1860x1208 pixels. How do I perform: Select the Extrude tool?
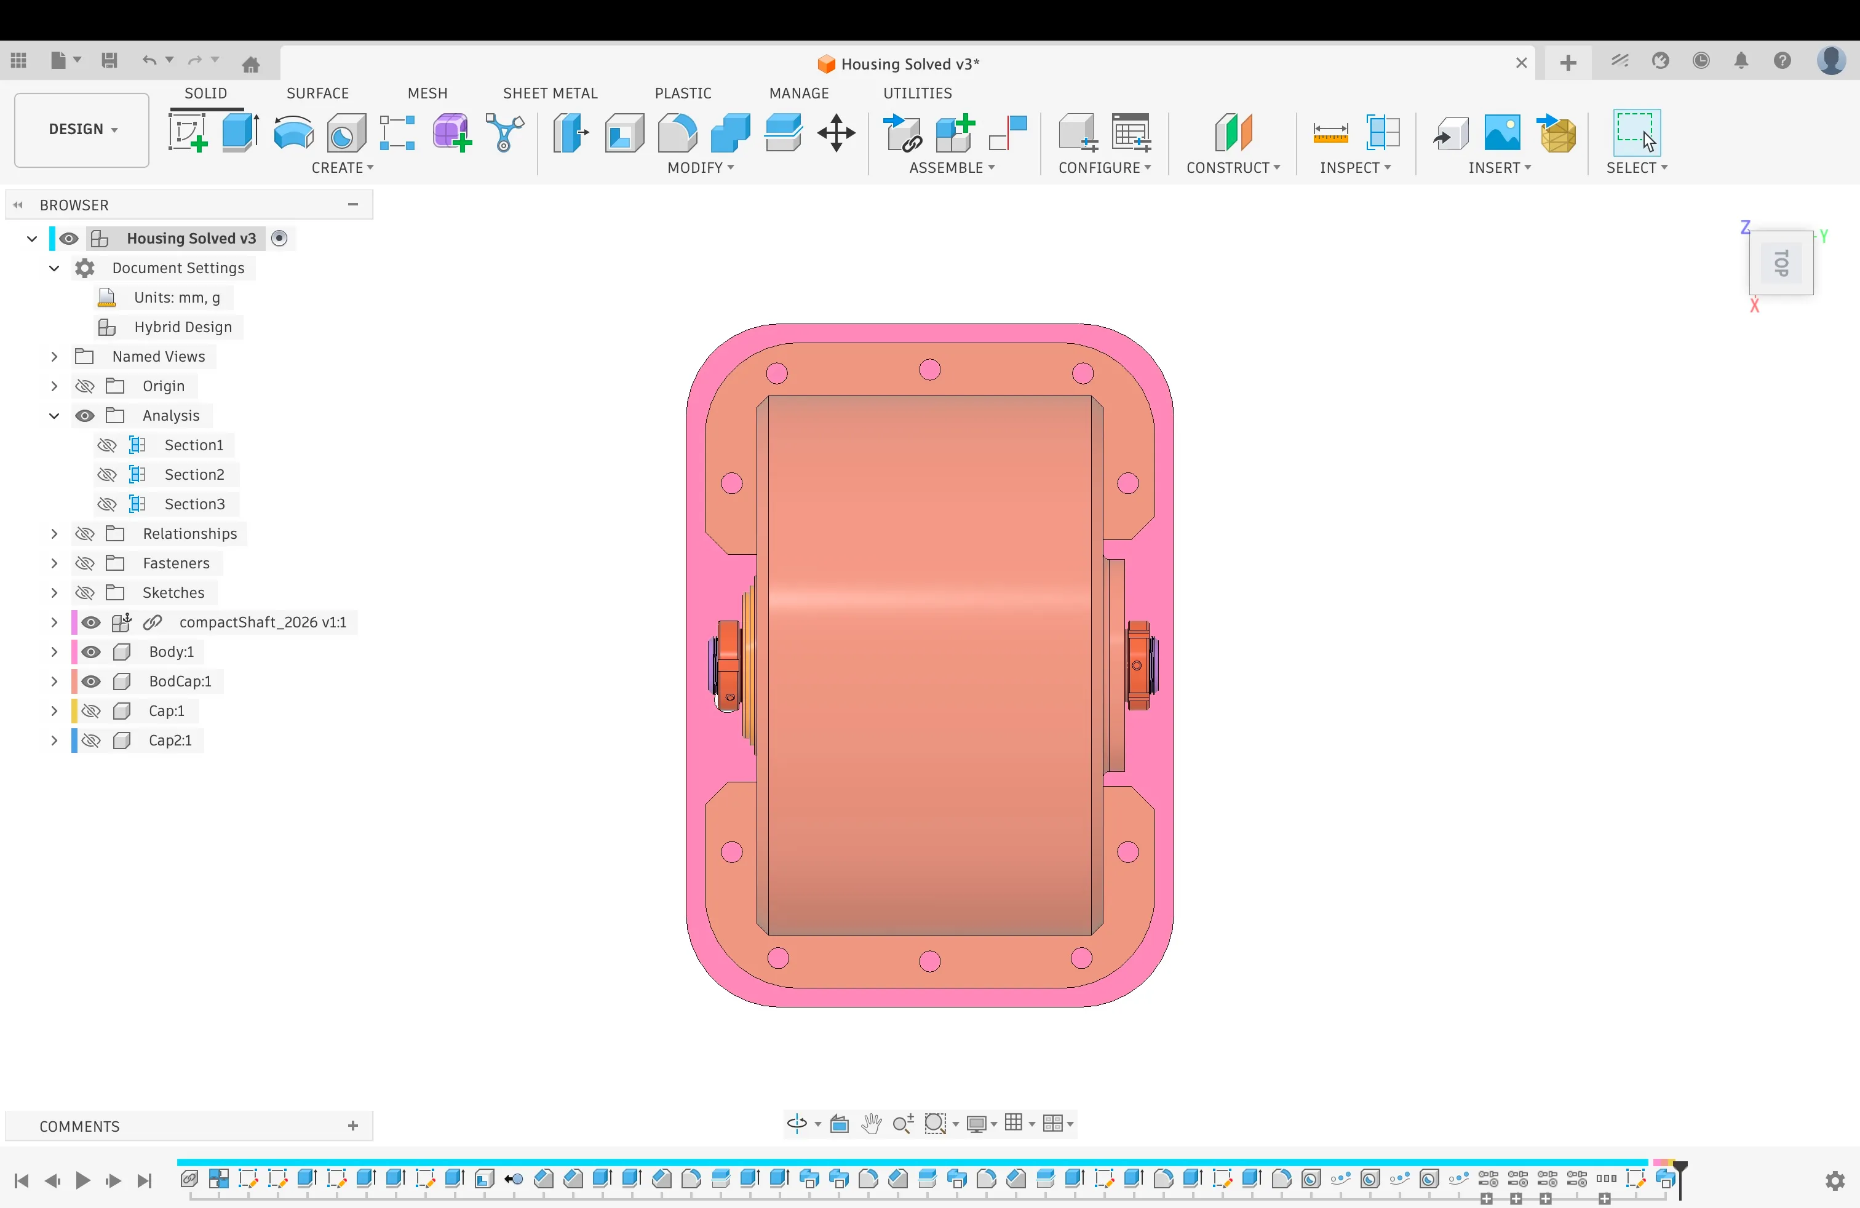click(240, 132)
